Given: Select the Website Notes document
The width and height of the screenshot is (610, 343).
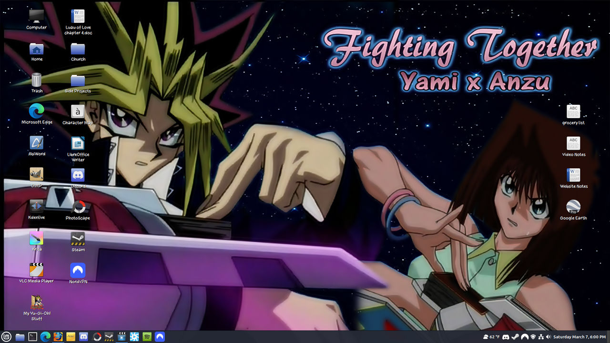Looking at the screenshot, I should [573, 178].
